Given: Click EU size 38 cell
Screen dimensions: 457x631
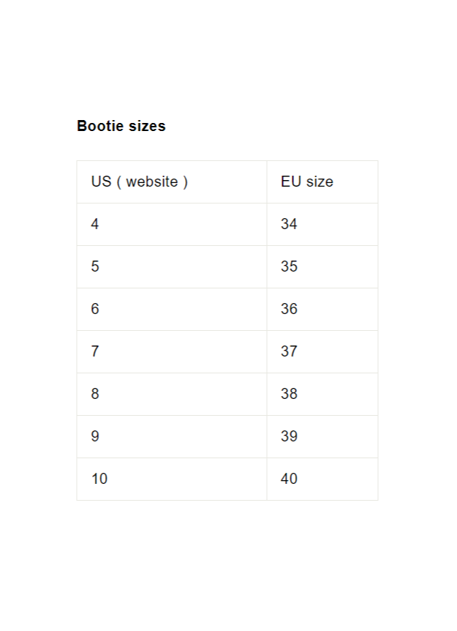Looking at the screenshot, I should click(322, 395).
